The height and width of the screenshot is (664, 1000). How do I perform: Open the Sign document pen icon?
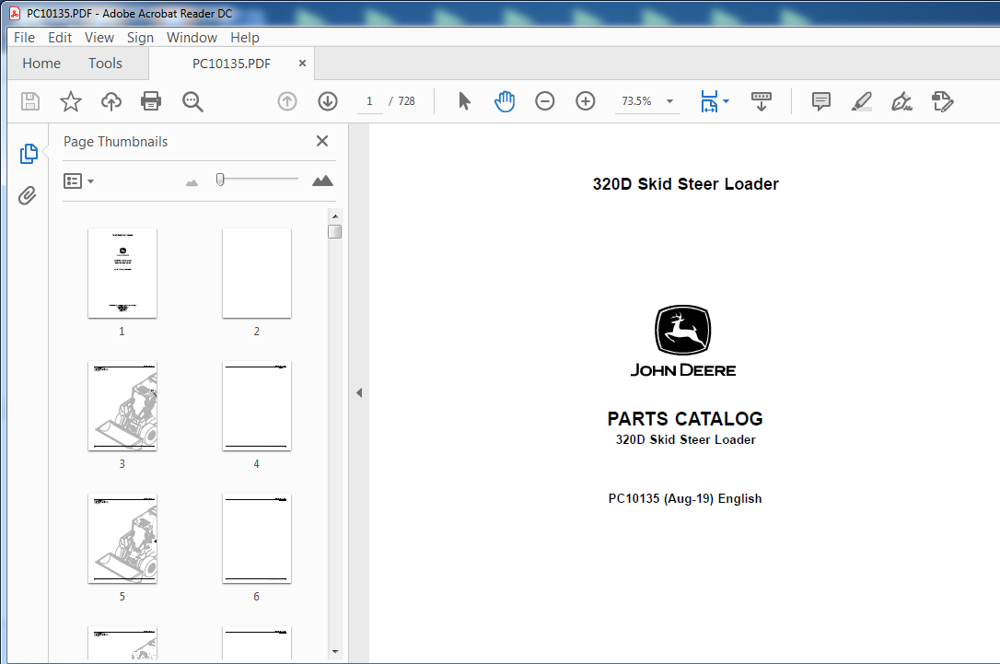tap(901, 101)
